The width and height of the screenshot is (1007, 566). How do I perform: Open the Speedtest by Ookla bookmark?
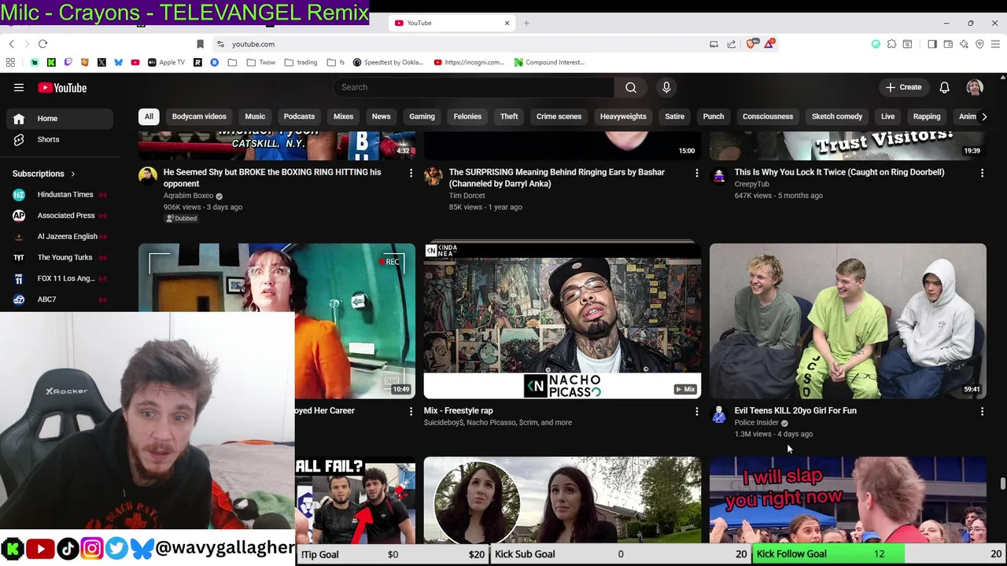(389, 62)
